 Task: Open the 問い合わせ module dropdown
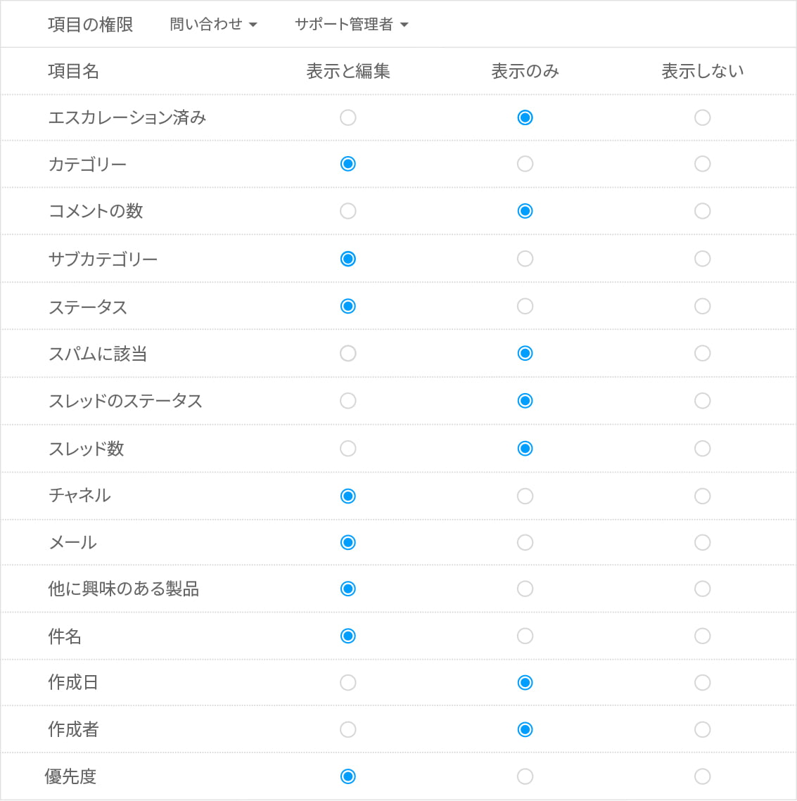(213, 25)
